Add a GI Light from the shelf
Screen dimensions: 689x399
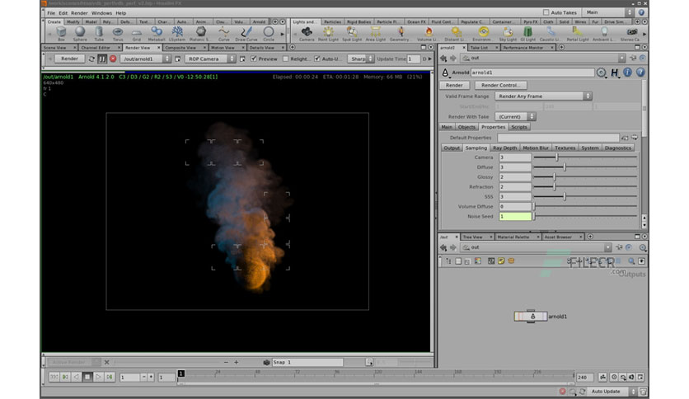(x=527, y=34)
